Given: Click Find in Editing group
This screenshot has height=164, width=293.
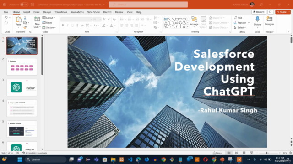Looking at the screenshot, I should click(238, 18).
